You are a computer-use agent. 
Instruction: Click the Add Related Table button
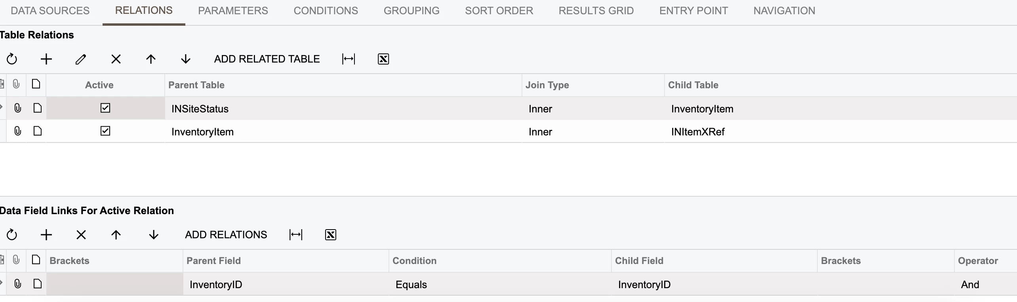tap(267, 59)
